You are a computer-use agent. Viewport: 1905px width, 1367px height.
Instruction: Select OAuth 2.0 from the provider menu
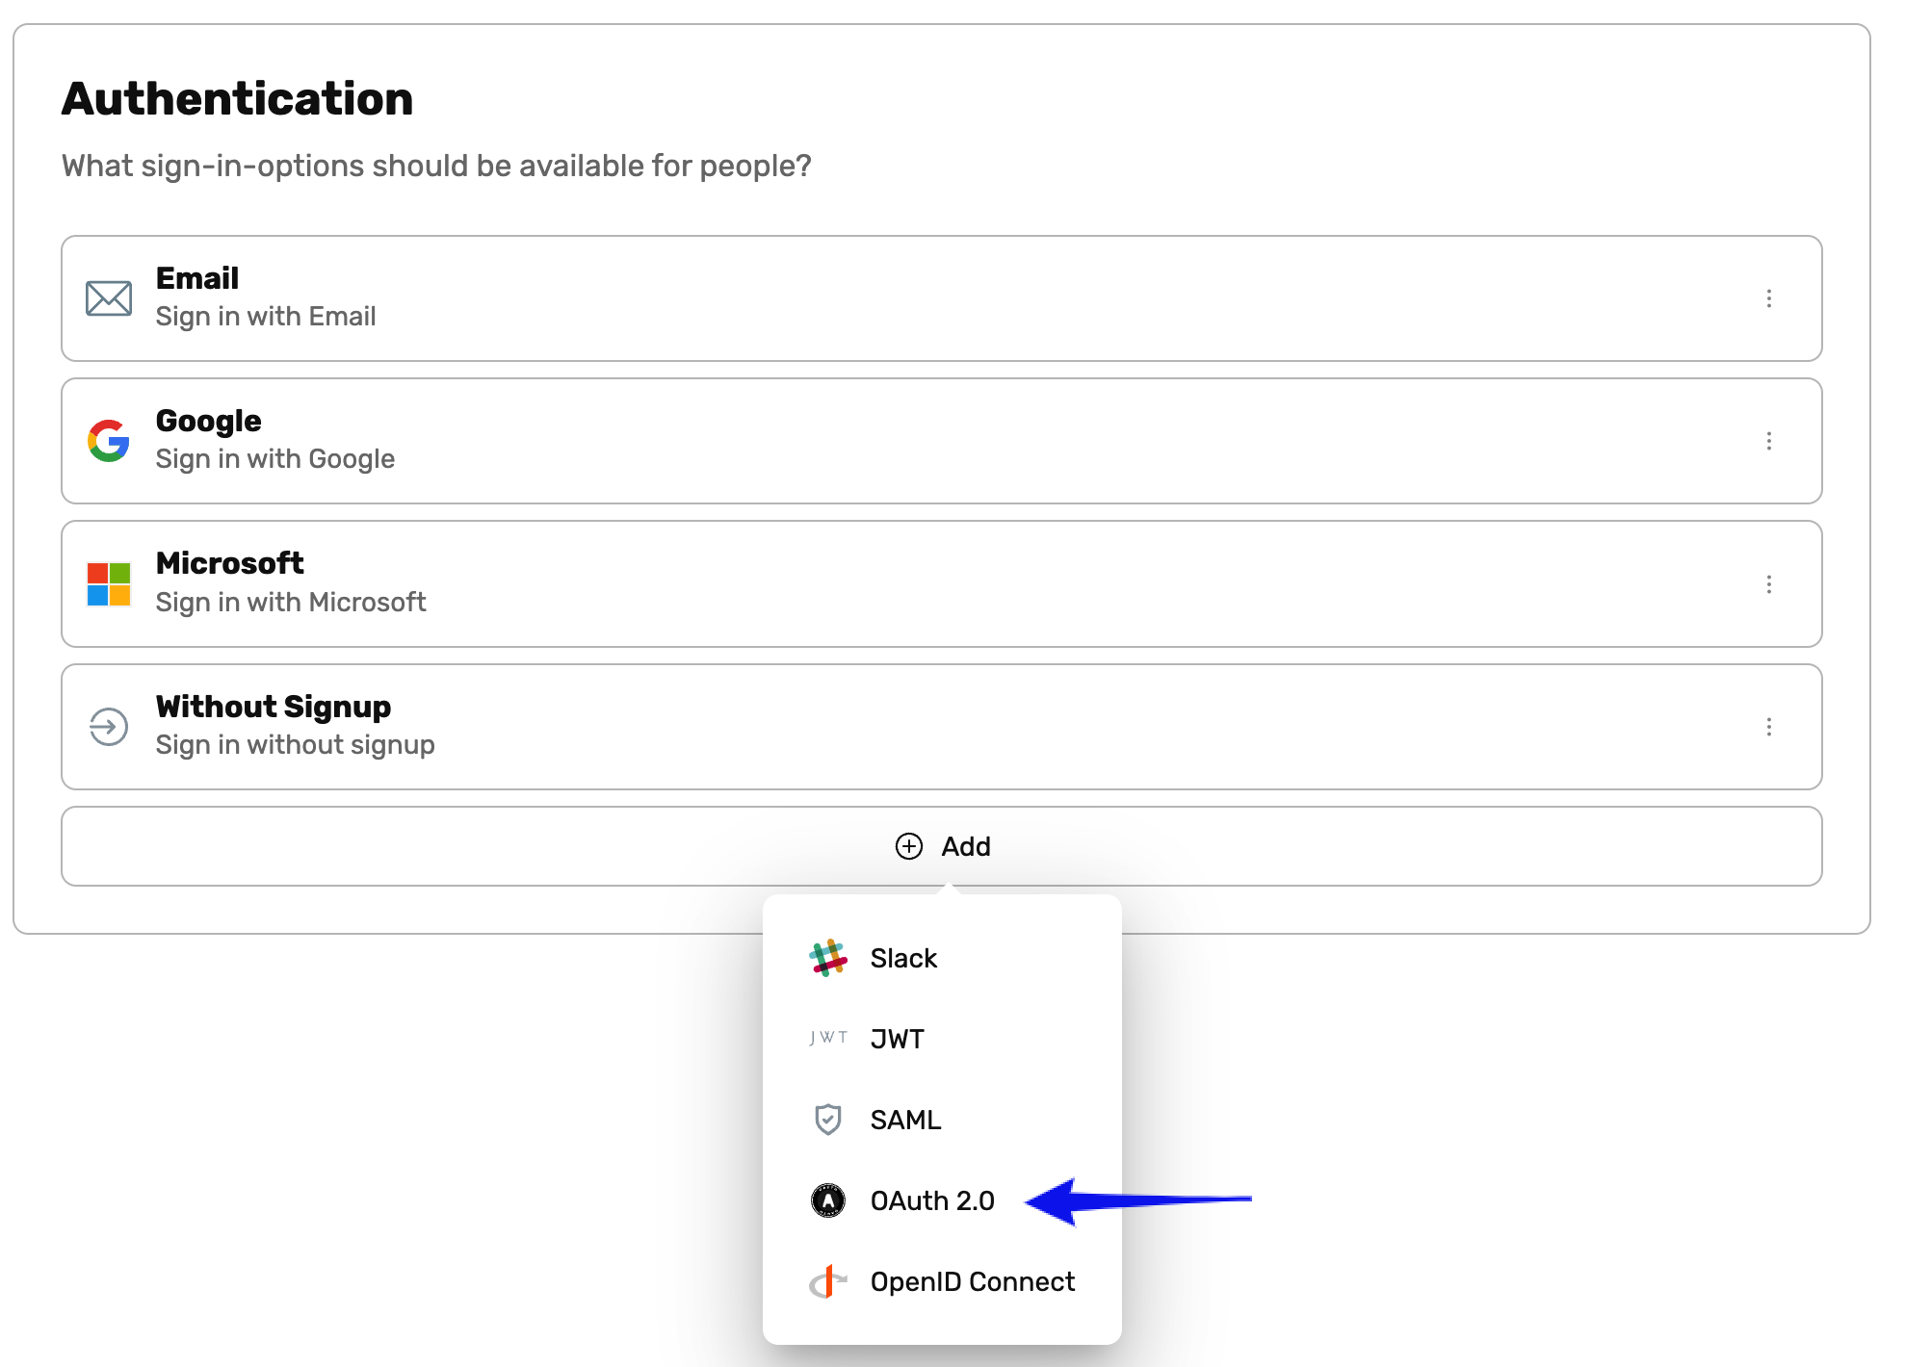tap(932, 1200)
